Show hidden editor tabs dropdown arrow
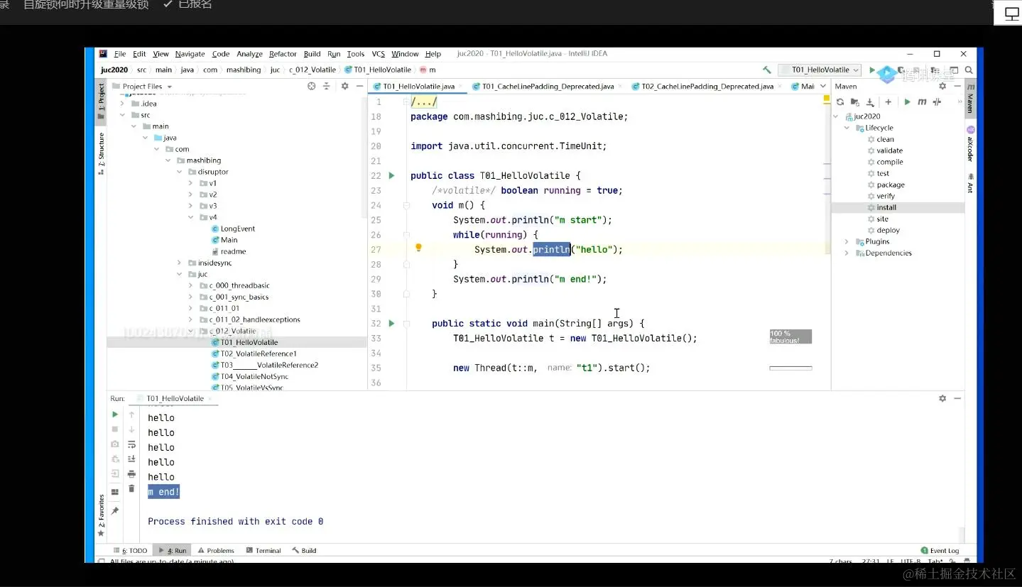The image size is (1022, 587). (x=823, y=86)
